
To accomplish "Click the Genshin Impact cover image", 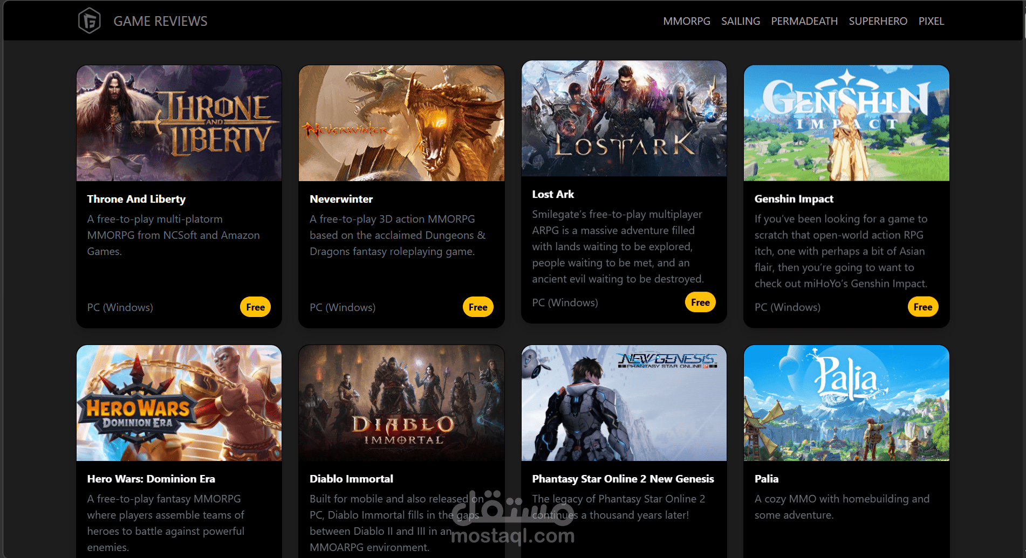I will 846,123.
